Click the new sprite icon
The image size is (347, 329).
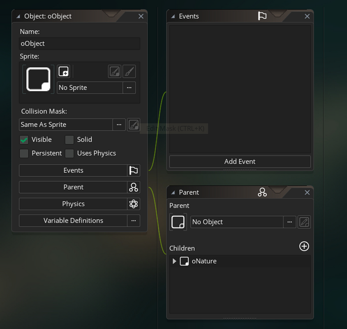pos(63,71)
